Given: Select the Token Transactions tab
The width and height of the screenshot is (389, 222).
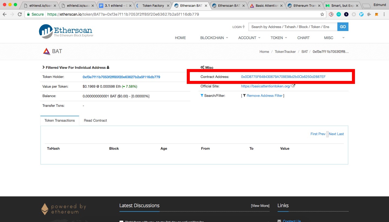Looking at the screenshot, I should tap(59, 120).
